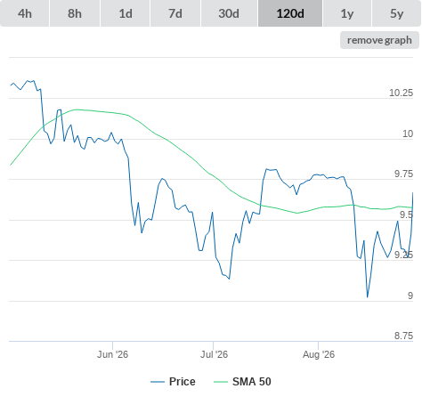Click the 10 price gridline label
Screen dimensions: 422x405
coord(408,134)
